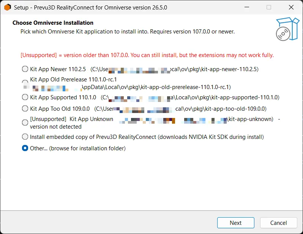Click the kit-app-old-prerelease-110.1.0-rc.1 path text

coord(156,87)
